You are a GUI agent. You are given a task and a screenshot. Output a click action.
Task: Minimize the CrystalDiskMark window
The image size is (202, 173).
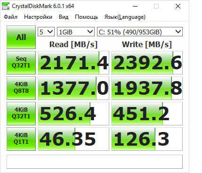point(135,6)
